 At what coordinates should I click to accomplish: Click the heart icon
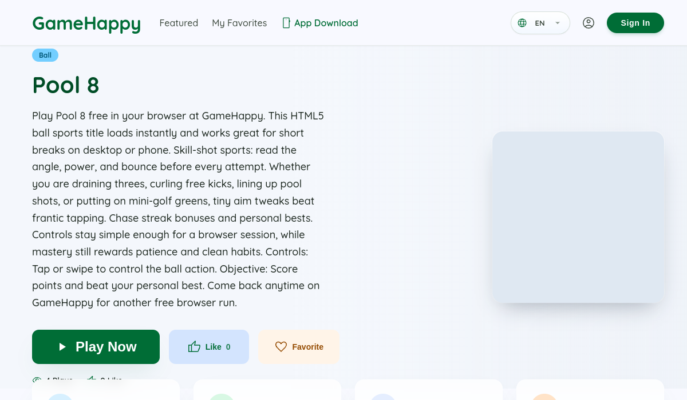[x=281, y=347]
